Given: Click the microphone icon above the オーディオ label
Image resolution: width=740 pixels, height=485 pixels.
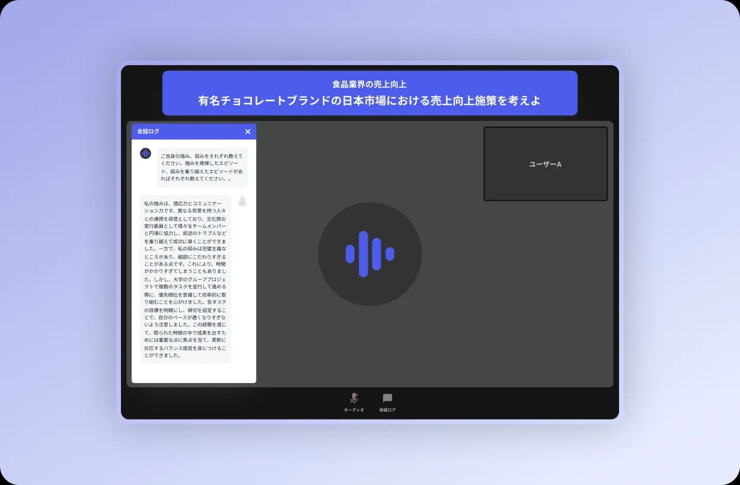Looking at the screenshot, I should point(353,398).
